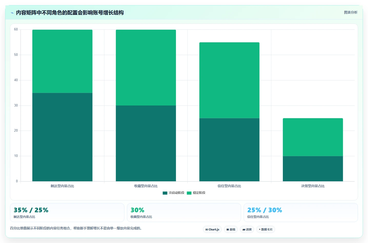The height and width of the screenshot is (243, 368).
Task: Click y-axis value 20
Action: click(16, 131)
